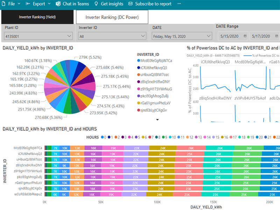280x210 pixels.
Task: Click the start date field 5/15/2020
Action: [229, 36]
